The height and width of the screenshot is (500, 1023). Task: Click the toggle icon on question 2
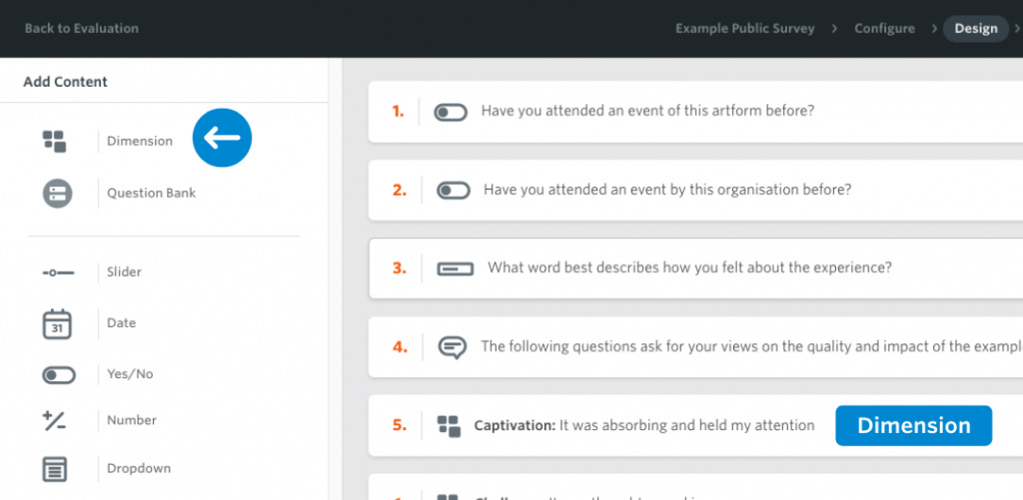[x=454, y=191]
